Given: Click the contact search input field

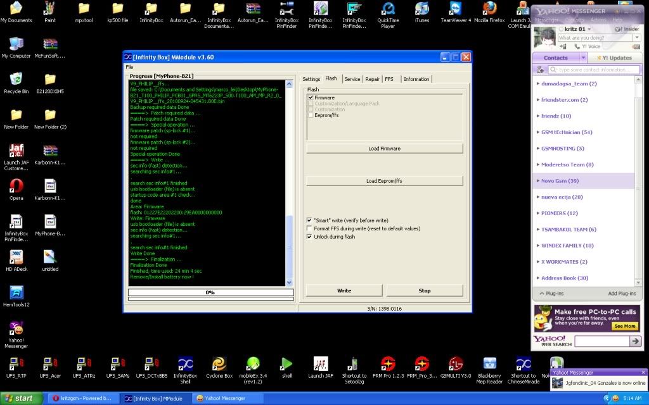Looking at the screenshot, I should pyautogui.click(x=594, y=70).
